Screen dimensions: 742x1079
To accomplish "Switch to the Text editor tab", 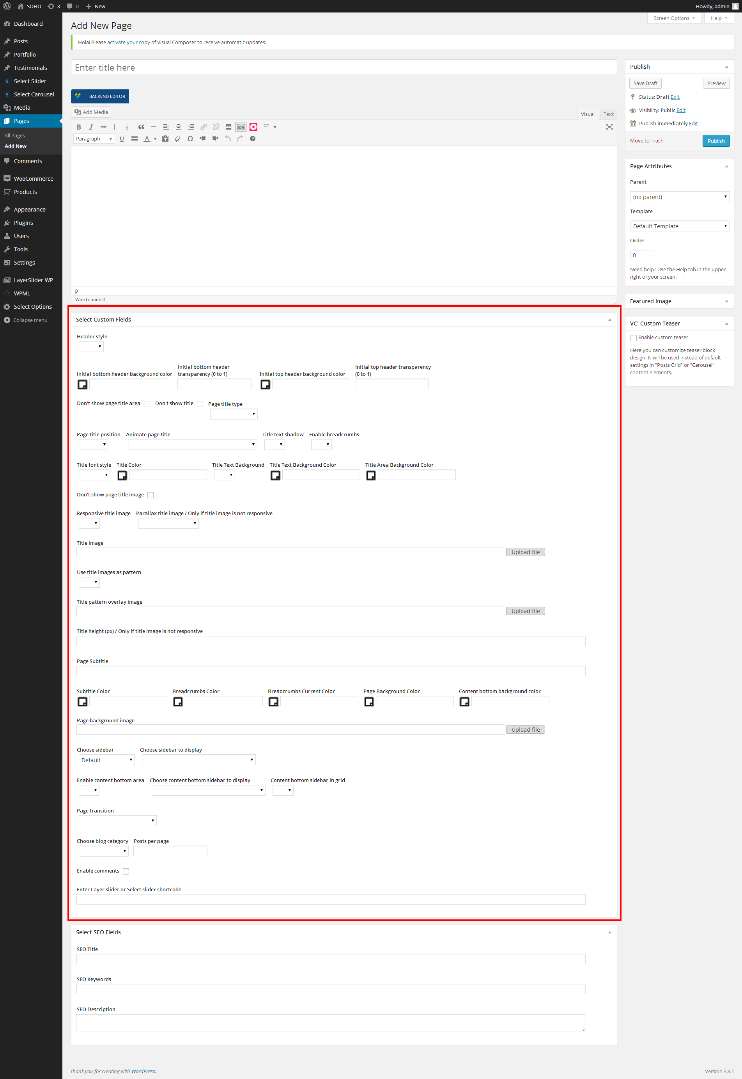I will coord(608,114).
